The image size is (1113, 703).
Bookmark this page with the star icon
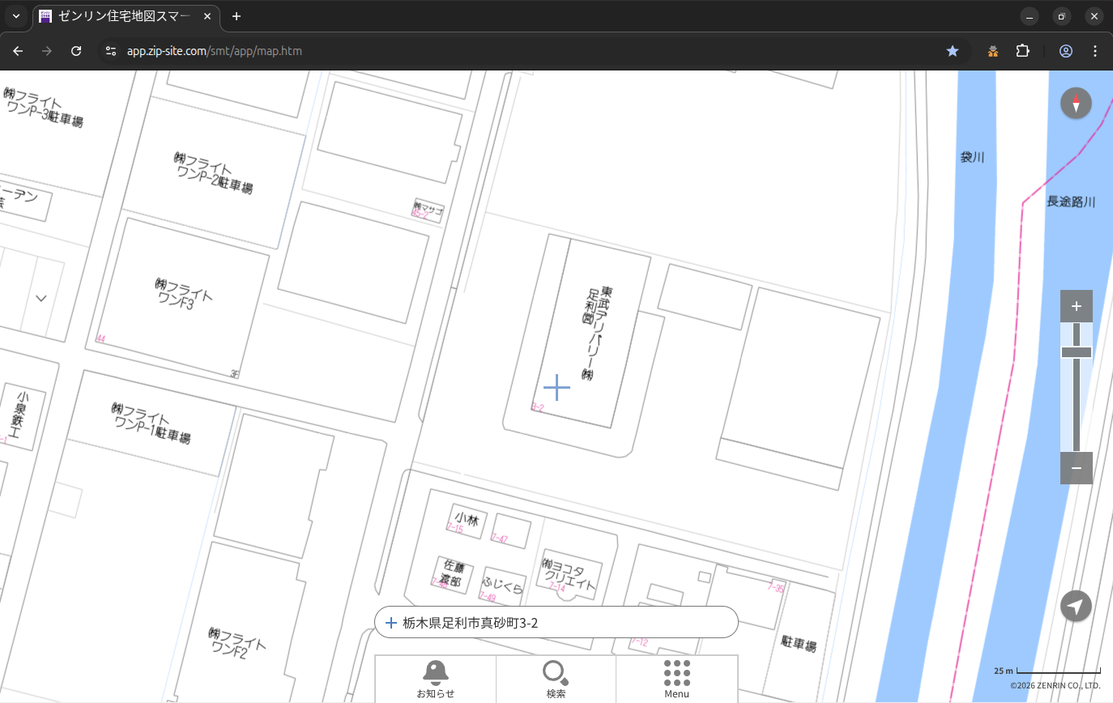953,51
